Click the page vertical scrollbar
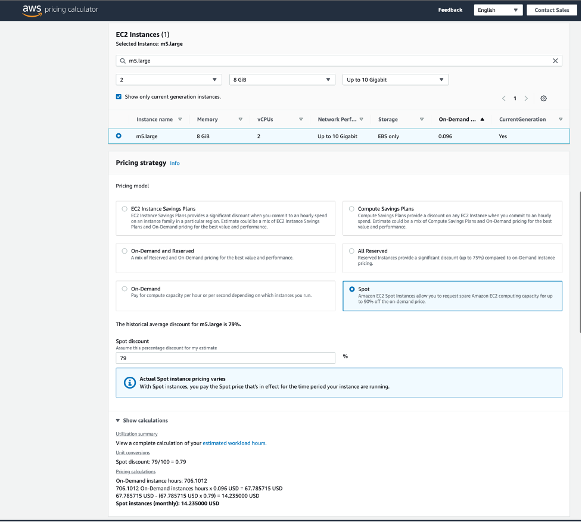582x522 pixels. (580, 262)
